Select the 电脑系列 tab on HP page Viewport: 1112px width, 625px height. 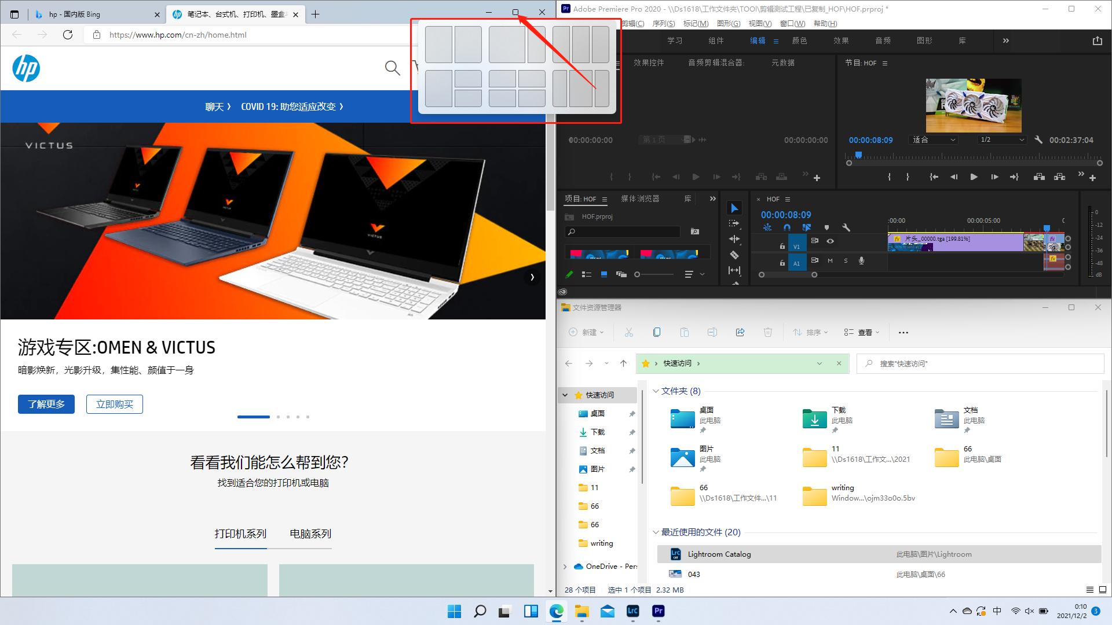point(310,534)
